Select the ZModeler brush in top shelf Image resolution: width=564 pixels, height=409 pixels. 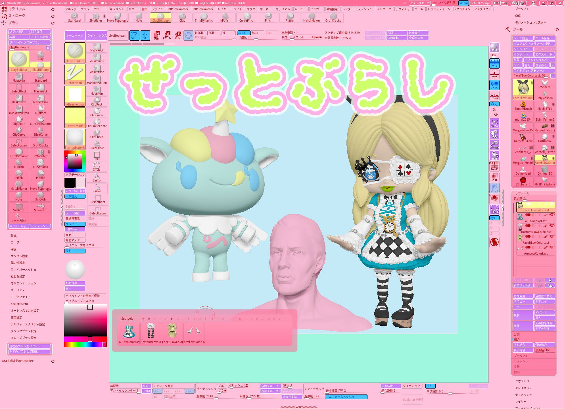96,18
